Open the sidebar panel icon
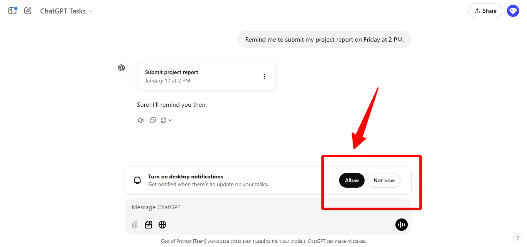The height and width of the screenshot is (247, 527). click(12, 11)
